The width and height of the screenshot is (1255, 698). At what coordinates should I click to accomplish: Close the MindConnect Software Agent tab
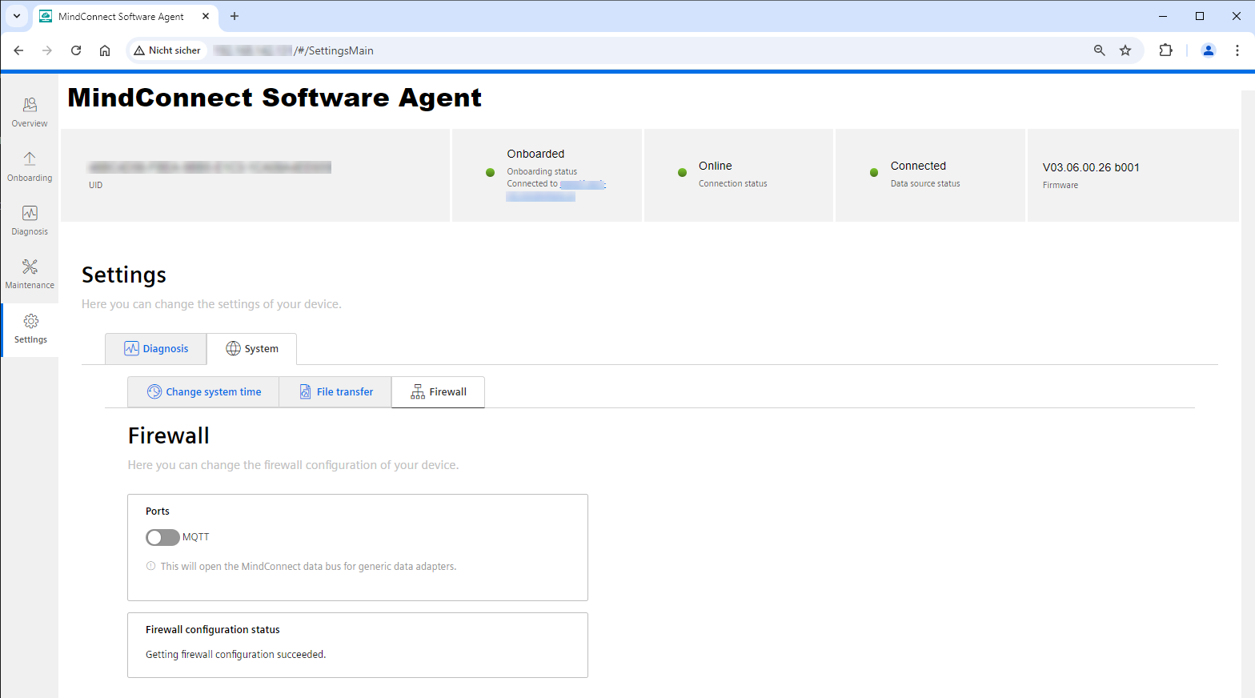click(206, 16)
